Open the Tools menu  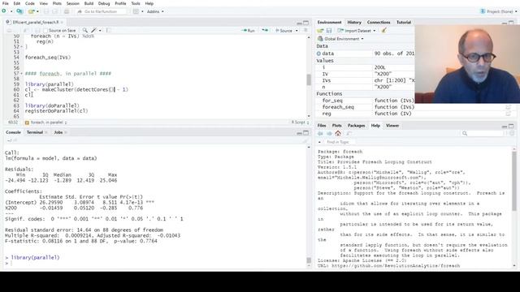136,3
